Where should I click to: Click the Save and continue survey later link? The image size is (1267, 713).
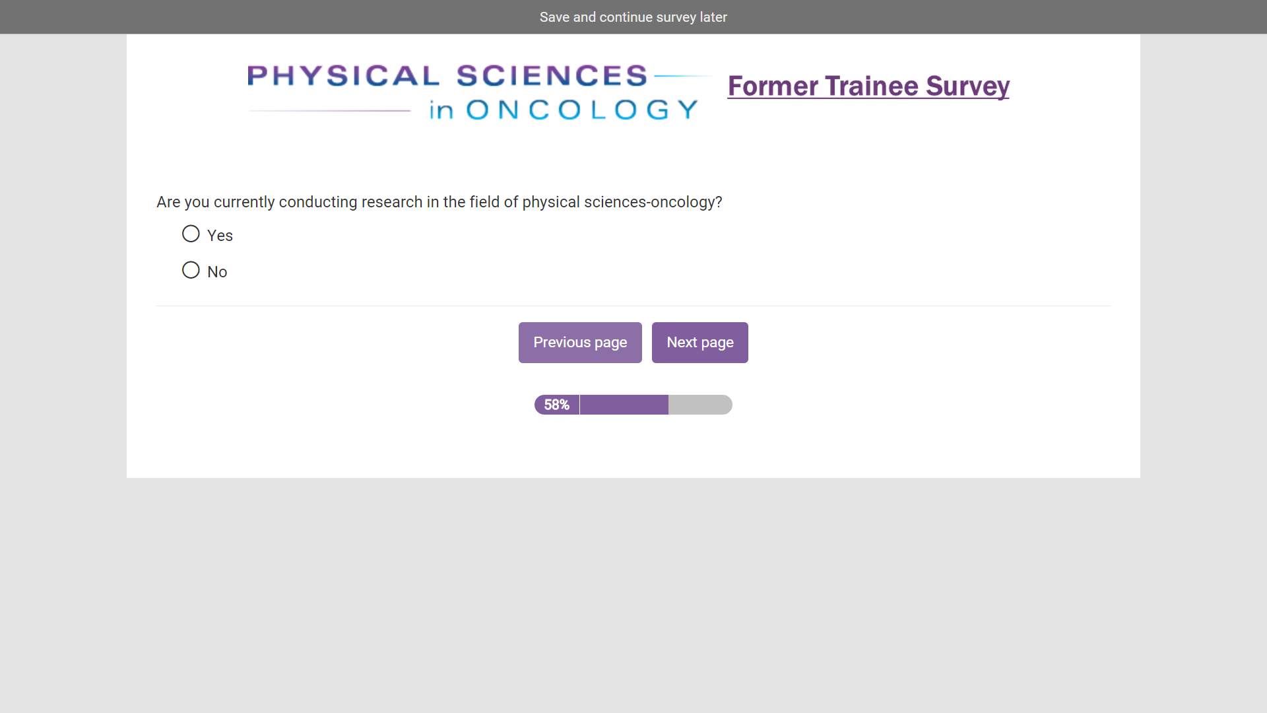coord(633,17)
